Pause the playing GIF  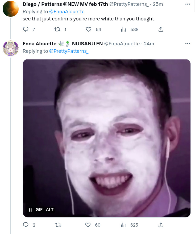pos(30,210)
